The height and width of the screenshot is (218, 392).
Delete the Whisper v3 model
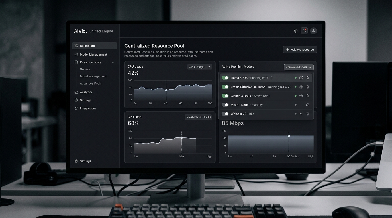(x=308, y=114)
